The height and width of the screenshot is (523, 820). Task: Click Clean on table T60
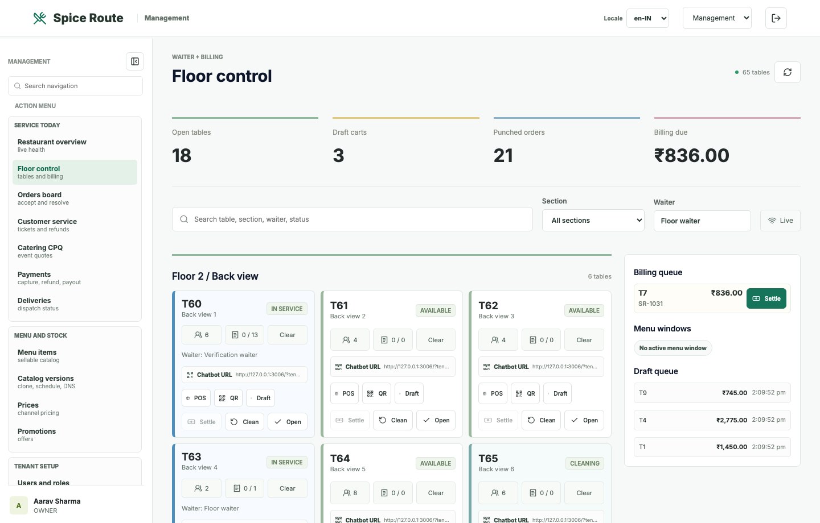[245, 422]
